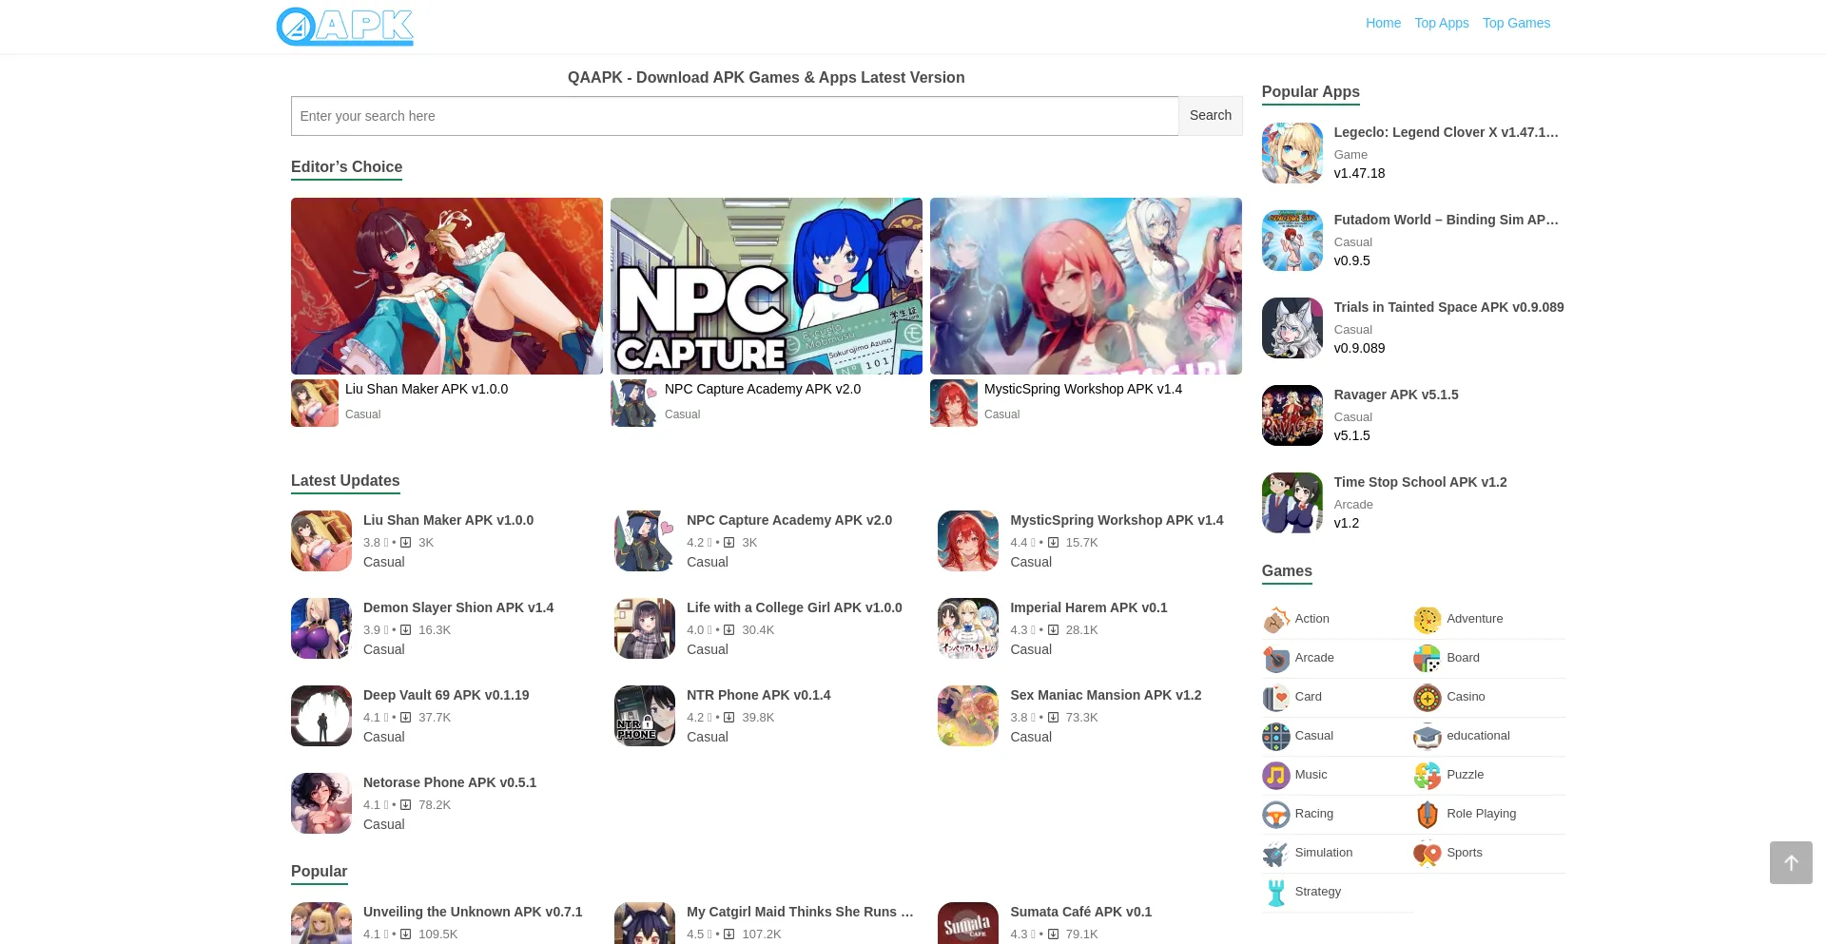Open the Music category icon
Screen dimensions: 1826x944
[1275, 776]
